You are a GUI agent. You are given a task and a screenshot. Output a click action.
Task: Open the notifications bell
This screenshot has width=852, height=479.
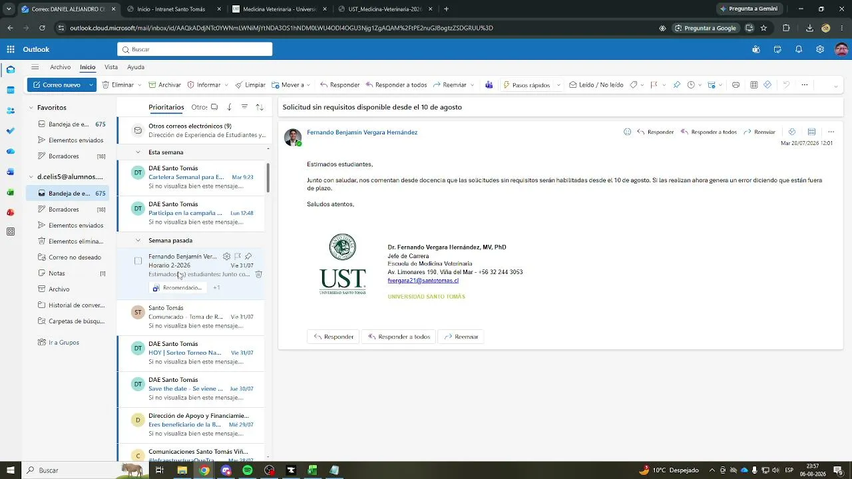coord(799,49)
